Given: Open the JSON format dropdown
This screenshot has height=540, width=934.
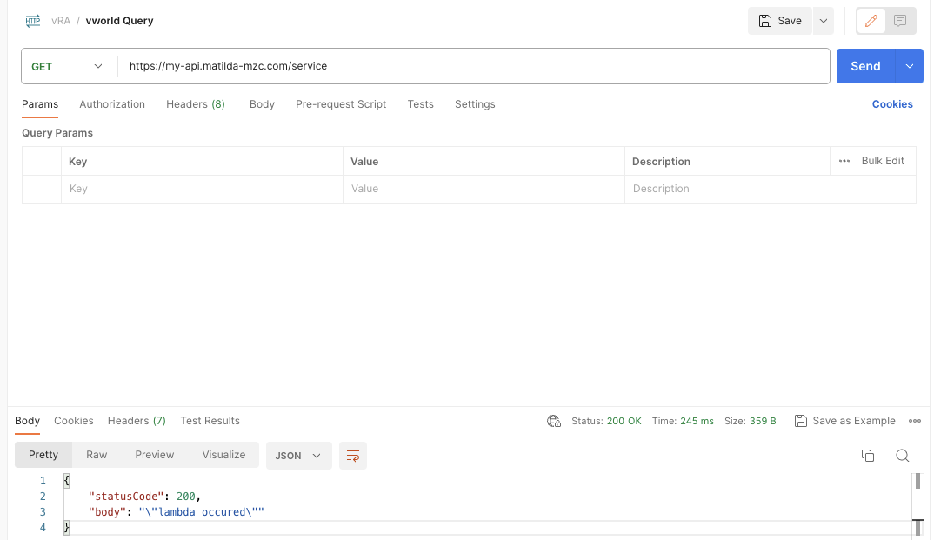Looking at the screenshot, I should [x=298, y=456].
